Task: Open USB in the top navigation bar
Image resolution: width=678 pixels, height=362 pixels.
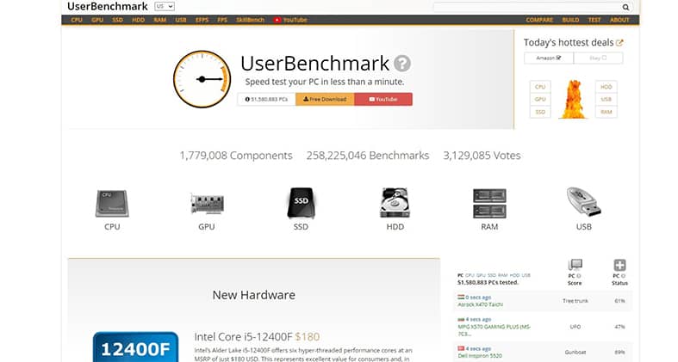Action: click(181, 20)
